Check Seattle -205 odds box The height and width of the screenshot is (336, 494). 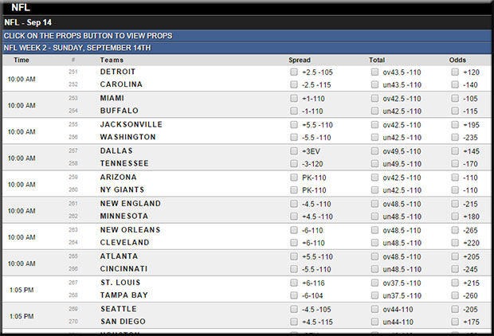coord(455,310)
